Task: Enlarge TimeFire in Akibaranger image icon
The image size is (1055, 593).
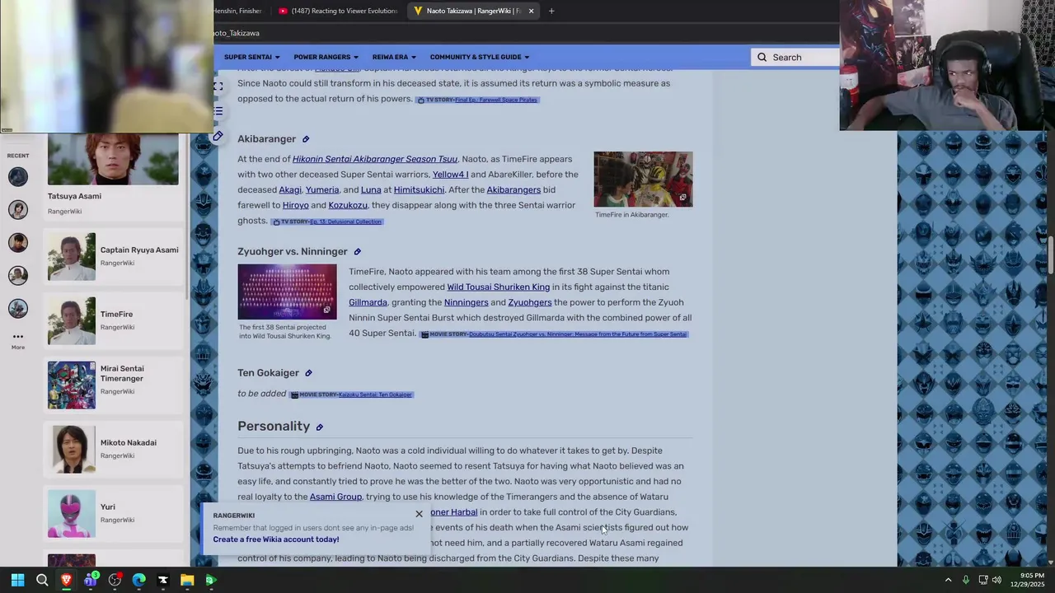Action: (x=682, y=198)
